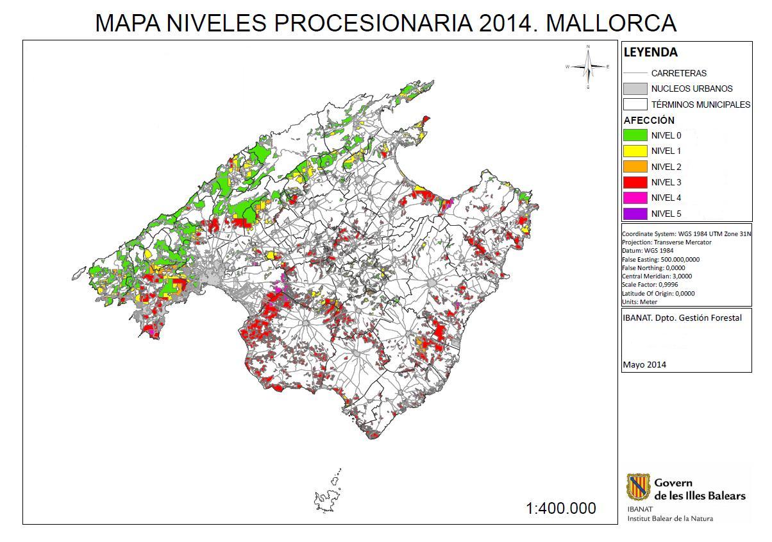Viewport: 772px width, 542px height.
Task: Click the Institut Balear de la Natura text
Action: click(x=669, y=518)
